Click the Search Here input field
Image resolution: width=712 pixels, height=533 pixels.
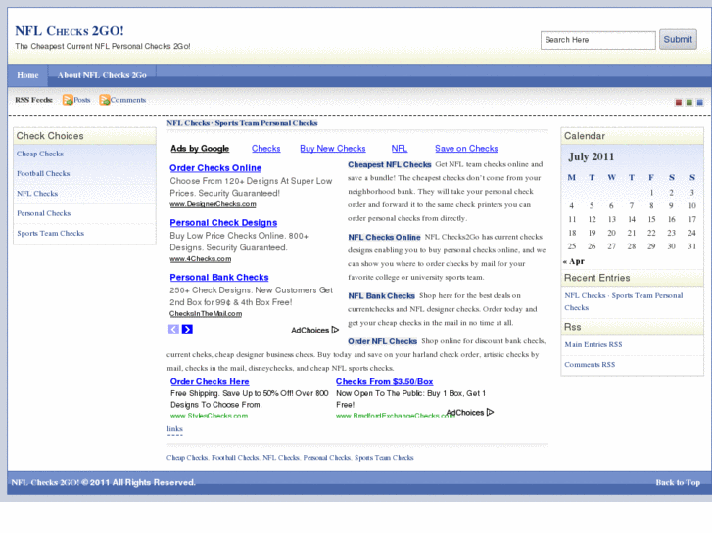tap(598, 40)
